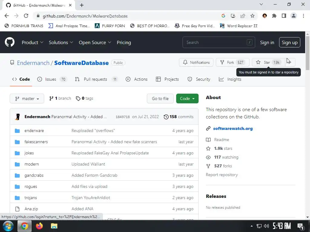310x232 pixels.
Task: Expand the Open Source menu
Action: tap(95, 42)
